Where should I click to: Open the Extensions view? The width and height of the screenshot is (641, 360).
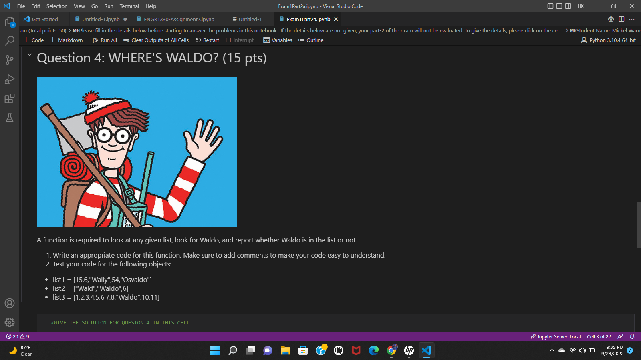pyautogui.click(x=10, y=98)
